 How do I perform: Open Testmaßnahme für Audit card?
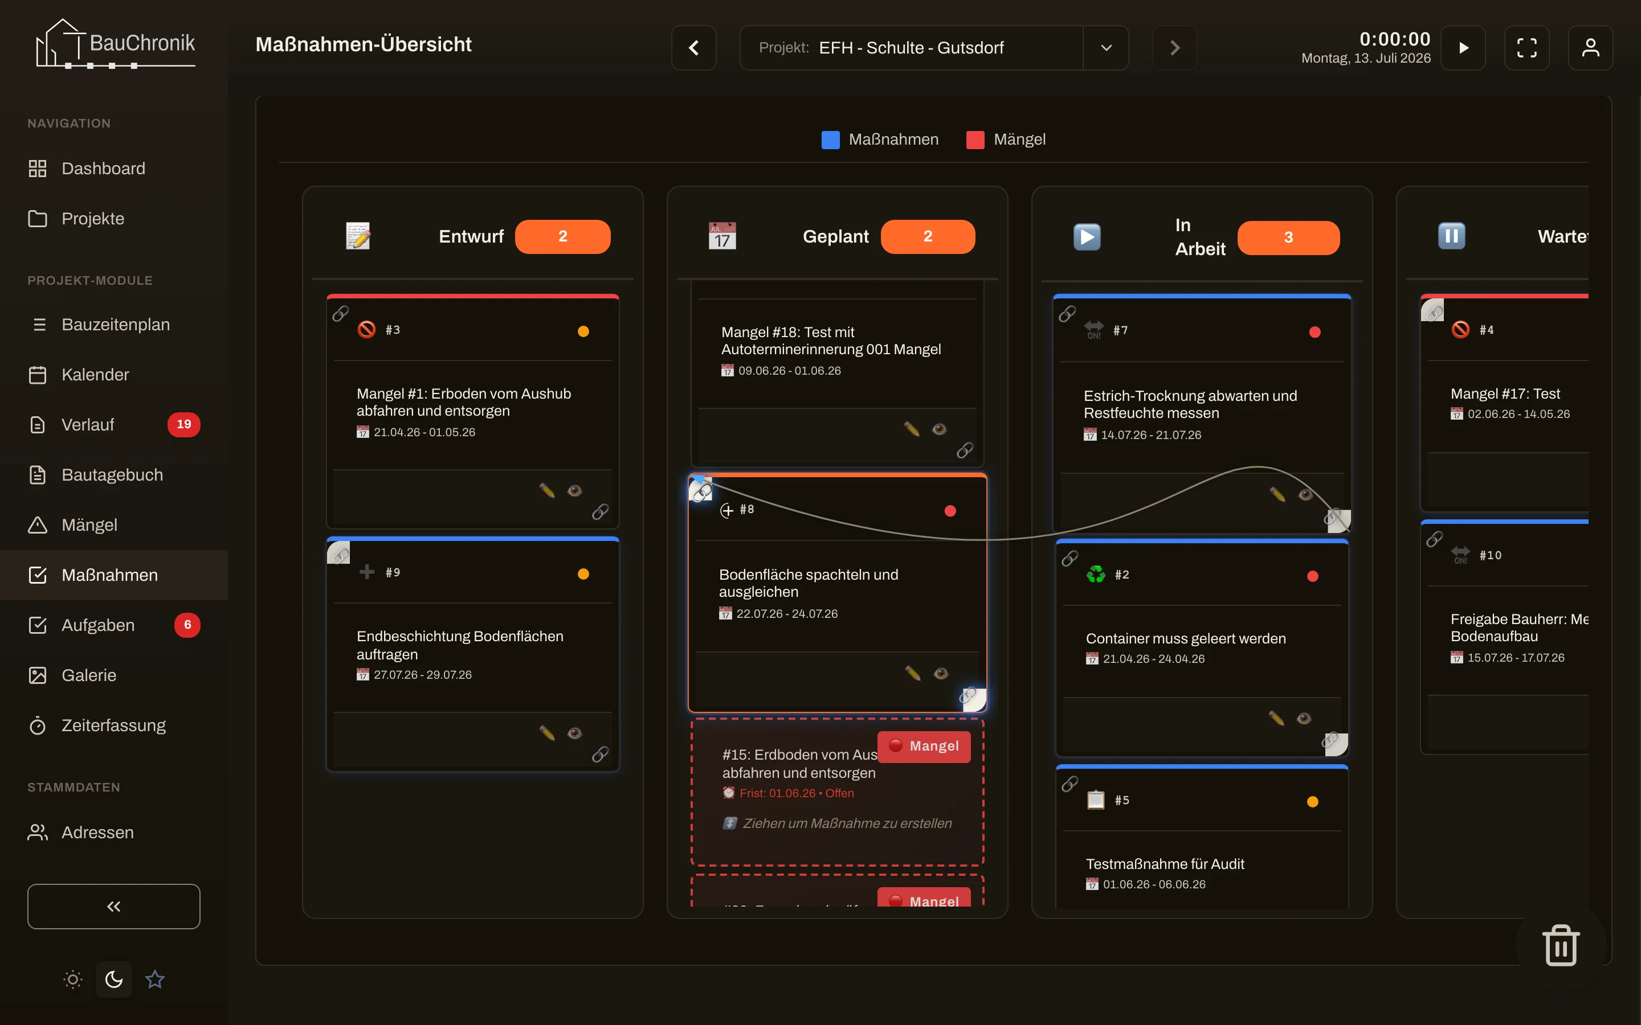(1202, 837)
